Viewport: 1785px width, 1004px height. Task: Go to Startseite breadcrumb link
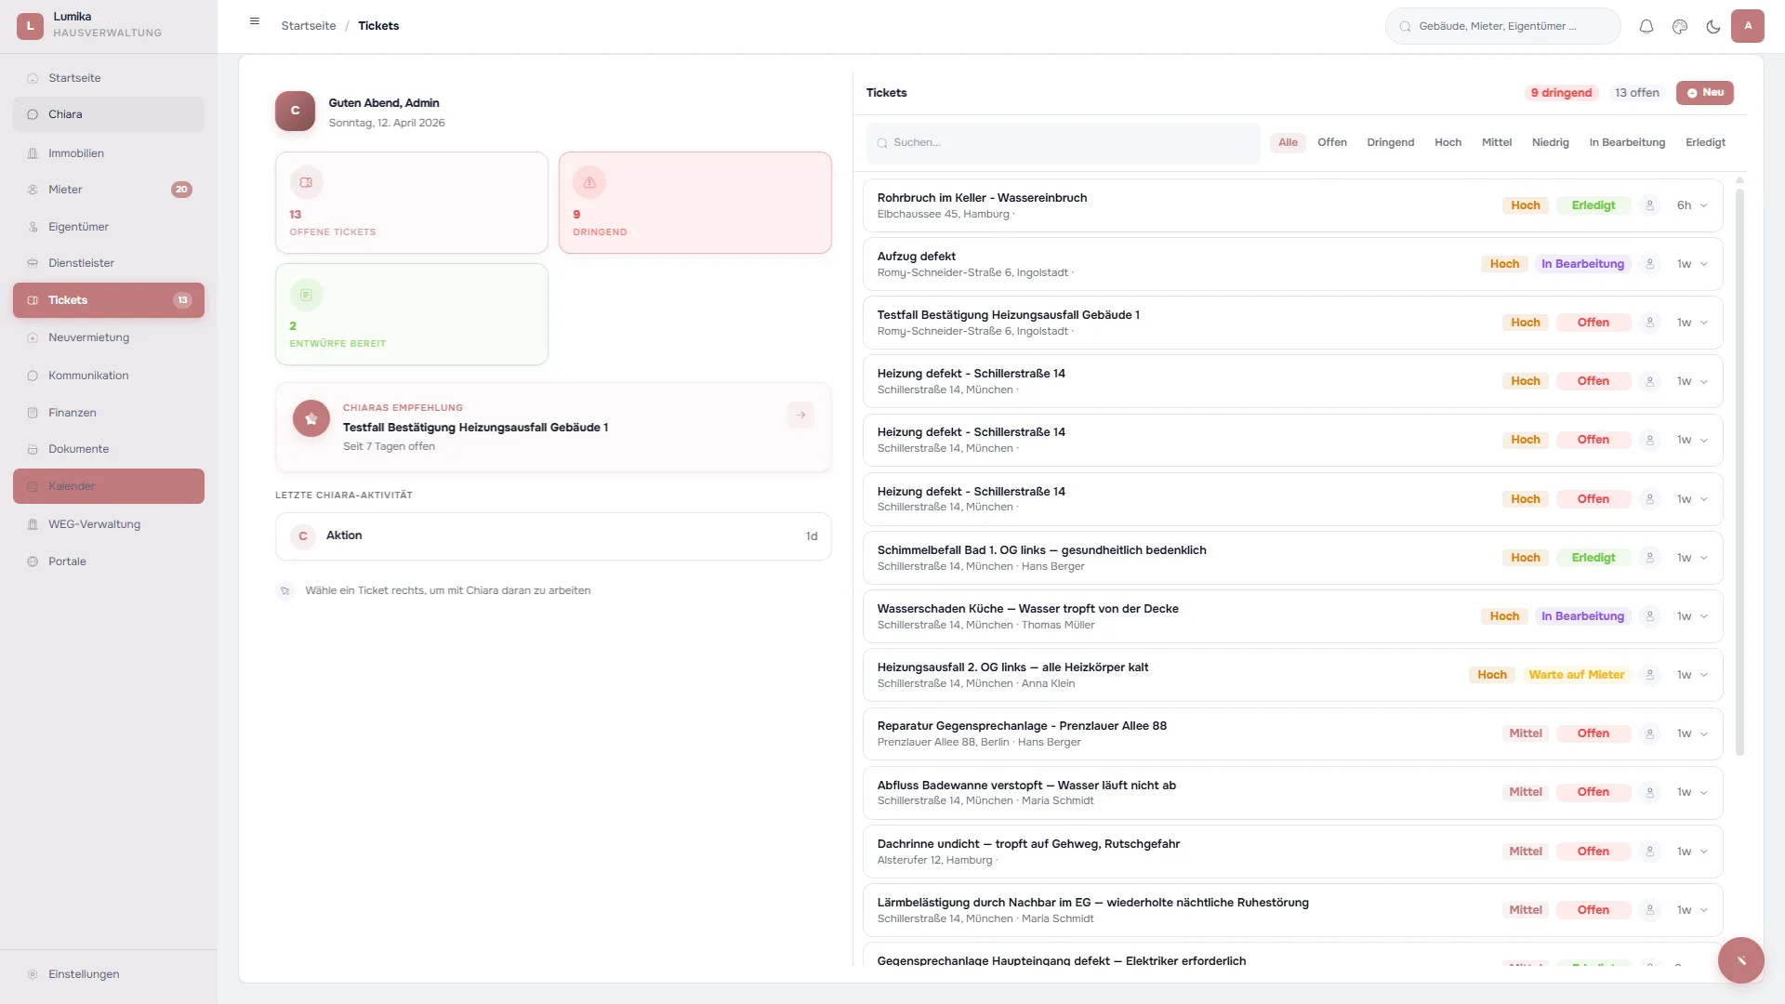pyautogui.click(x=309, y=26)
